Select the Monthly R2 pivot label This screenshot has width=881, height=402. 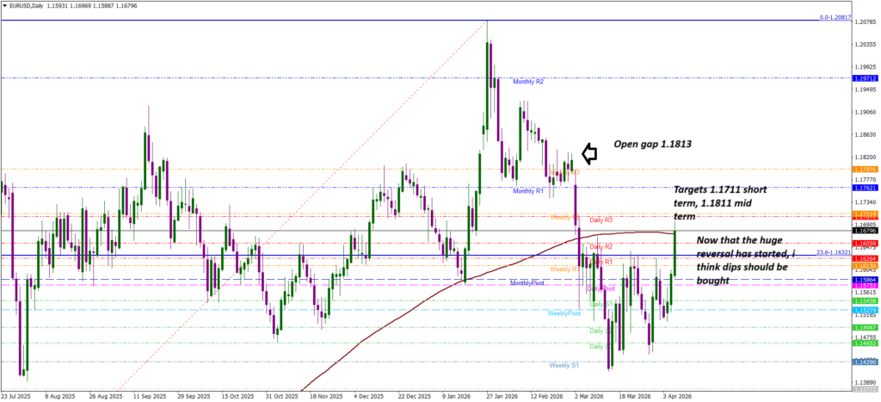point(528,82)
